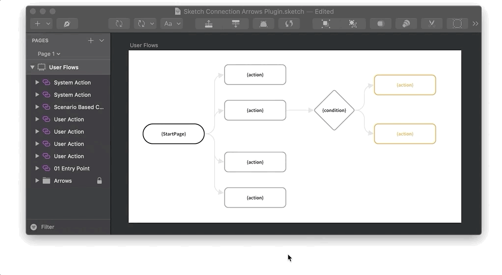Click the Outlines square icon in toolbar
This screenshot has height=275, width=502.
tap(457, 24)
